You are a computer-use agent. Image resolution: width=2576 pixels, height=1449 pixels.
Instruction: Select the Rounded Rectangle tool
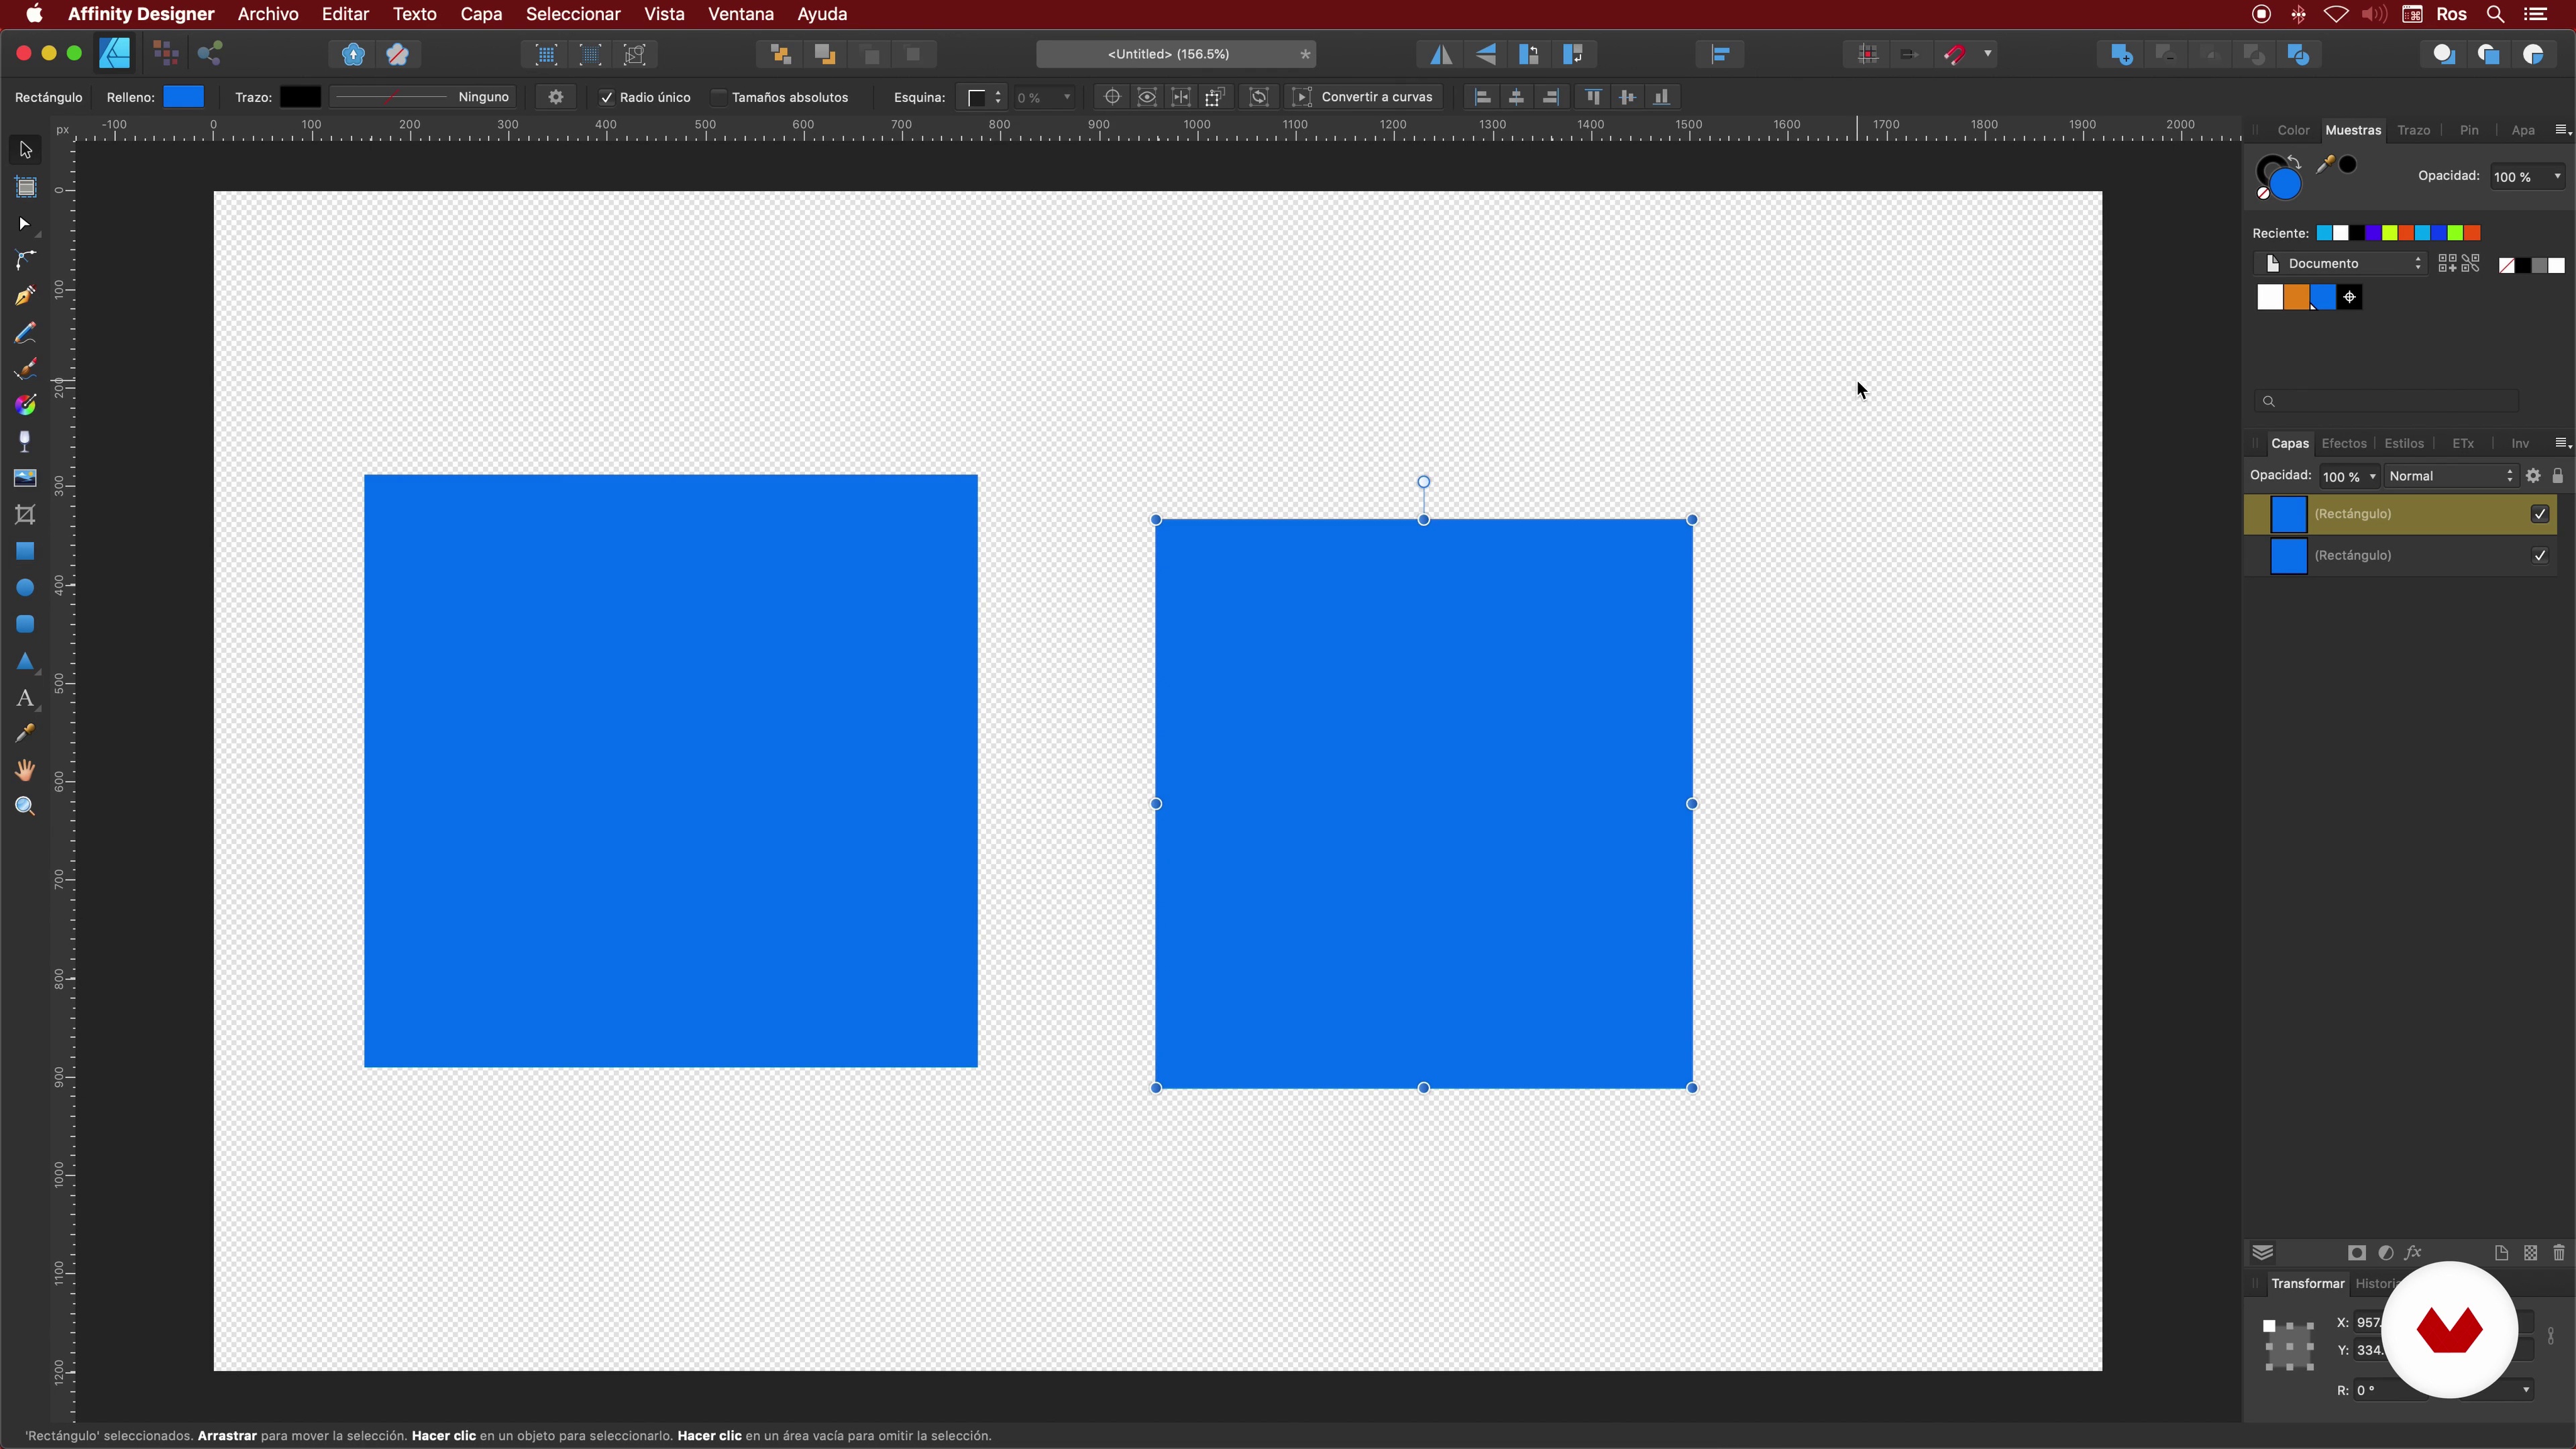(x=25, y=624)
